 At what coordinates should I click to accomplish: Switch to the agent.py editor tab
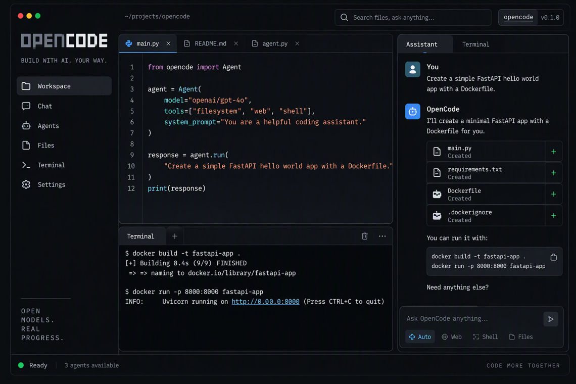coord(275,43)
